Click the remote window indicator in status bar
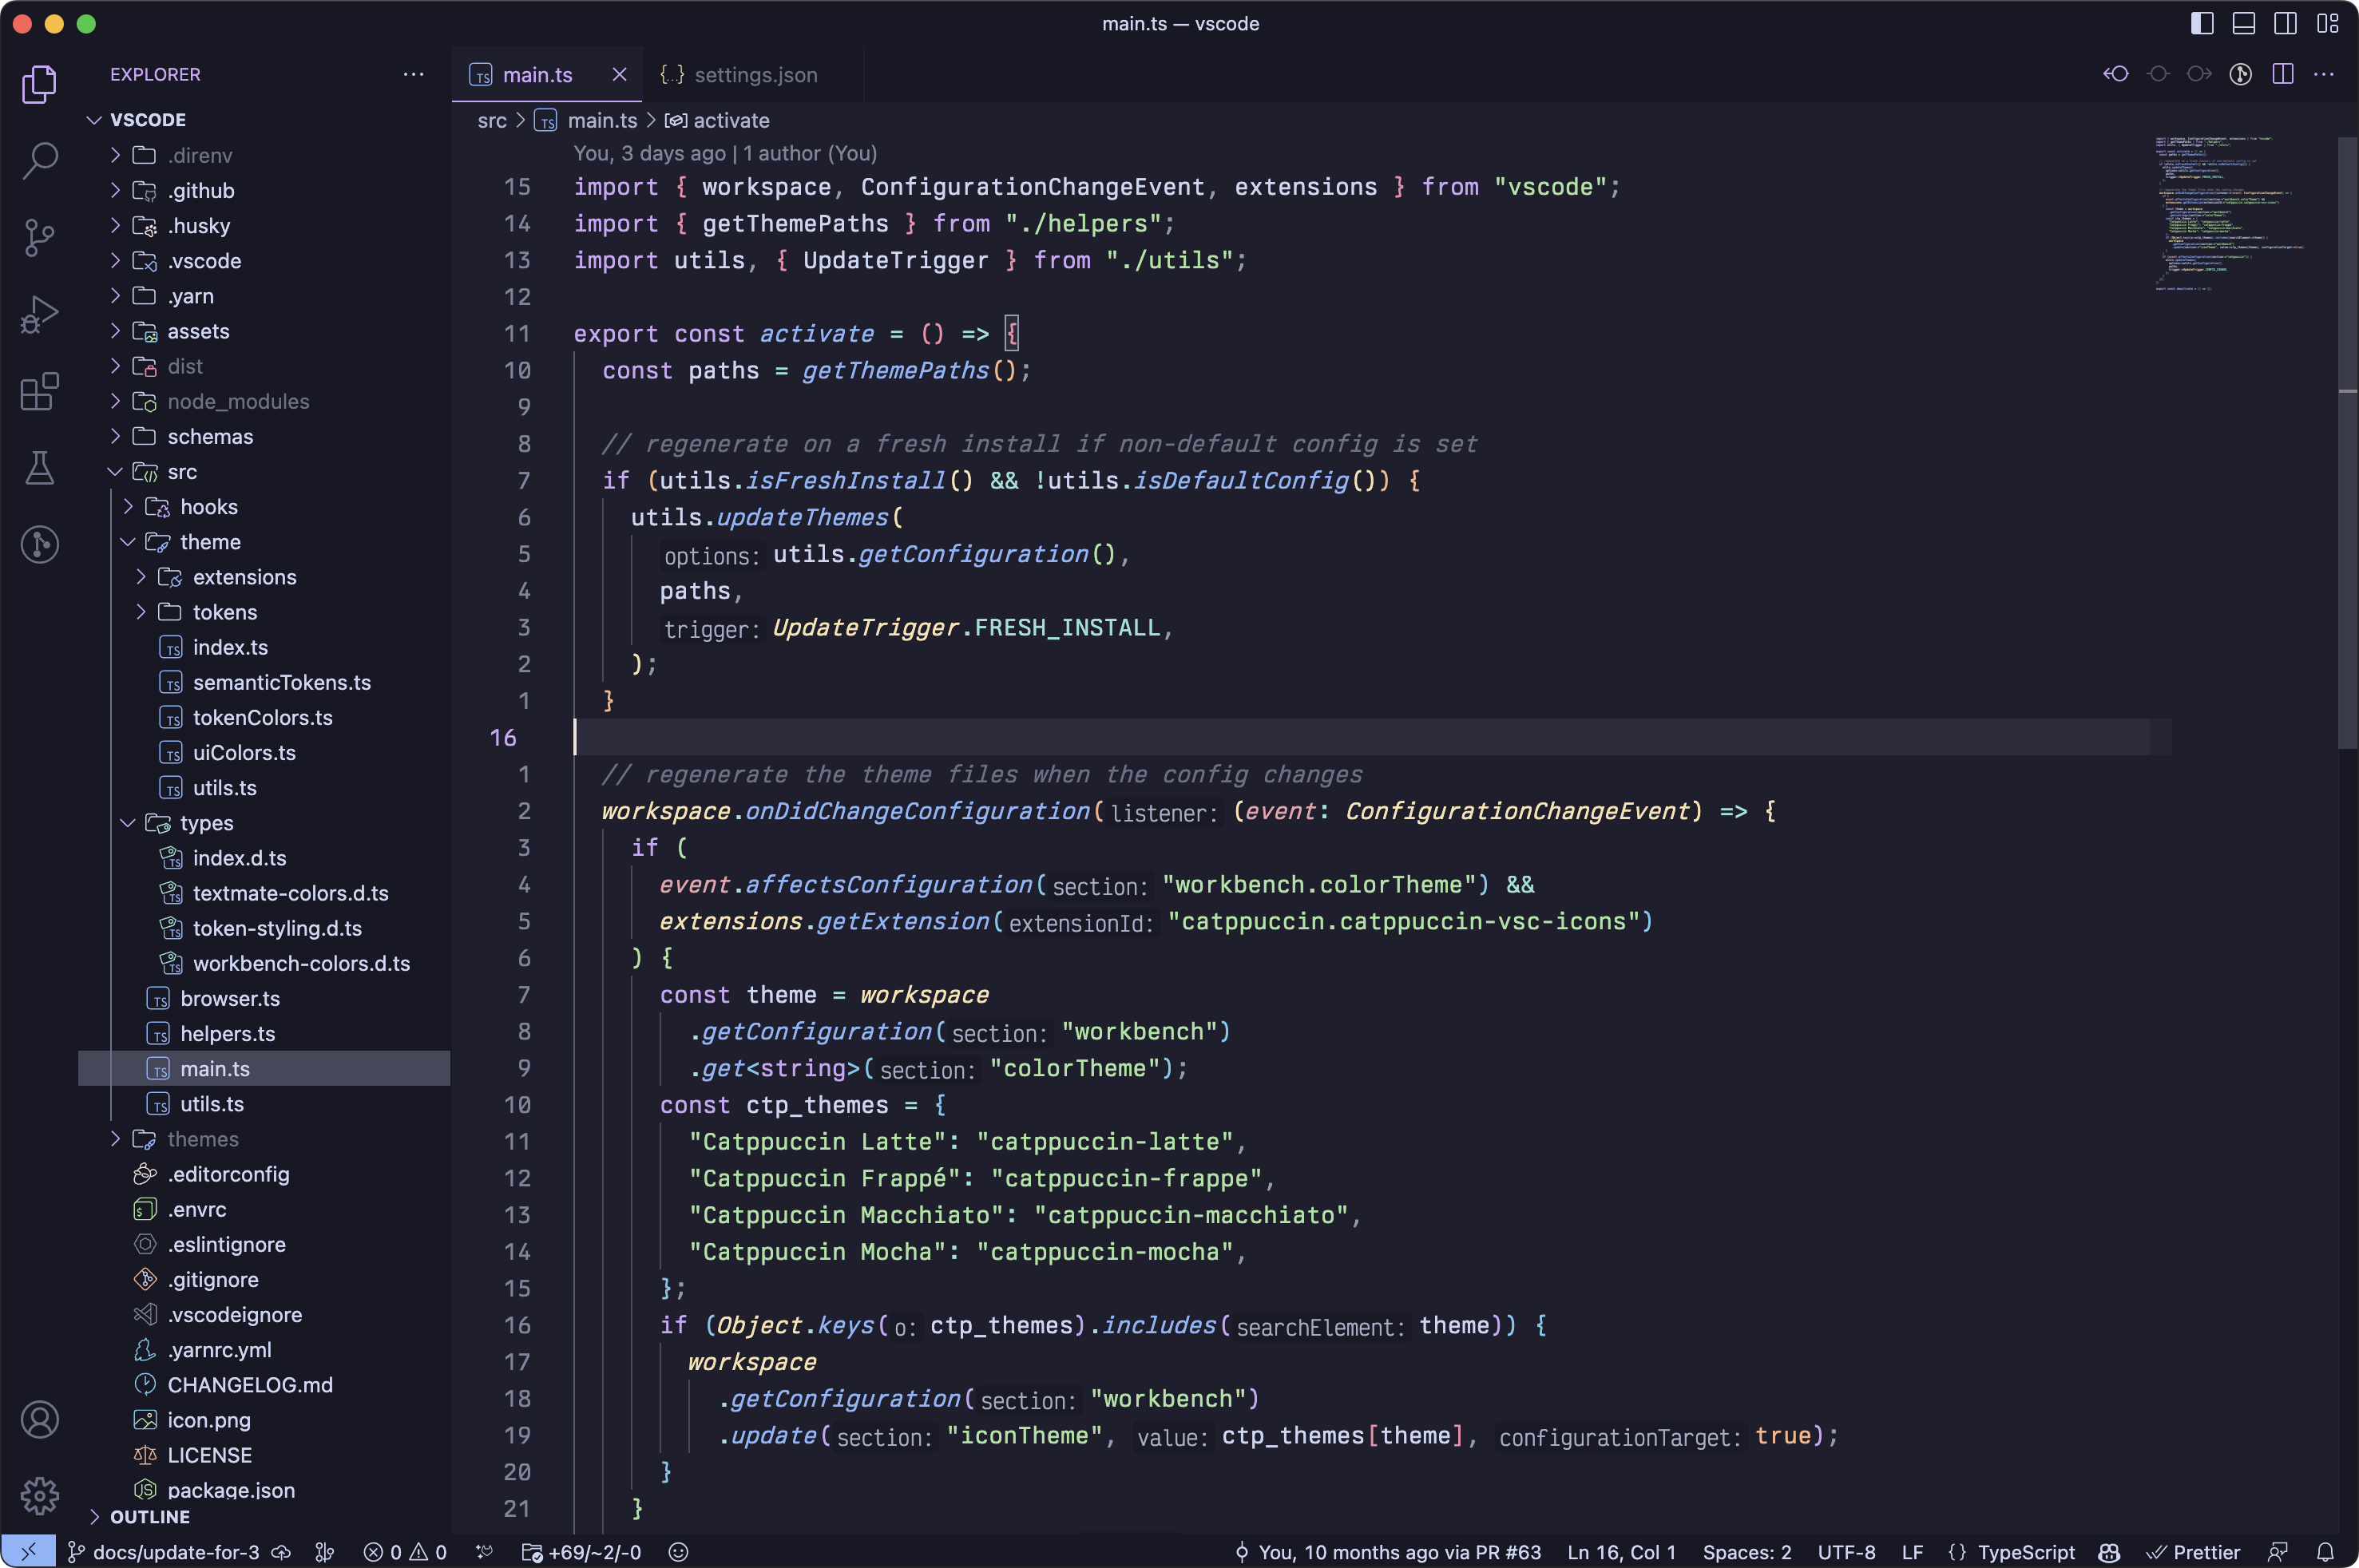The height and width of the screenshot is (1568, 2359). (x=28, y=1552)
